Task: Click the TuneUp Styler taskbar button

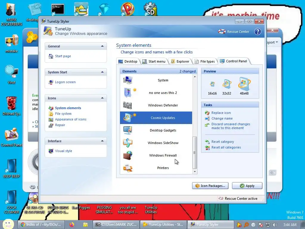Action: click(211, 224)
